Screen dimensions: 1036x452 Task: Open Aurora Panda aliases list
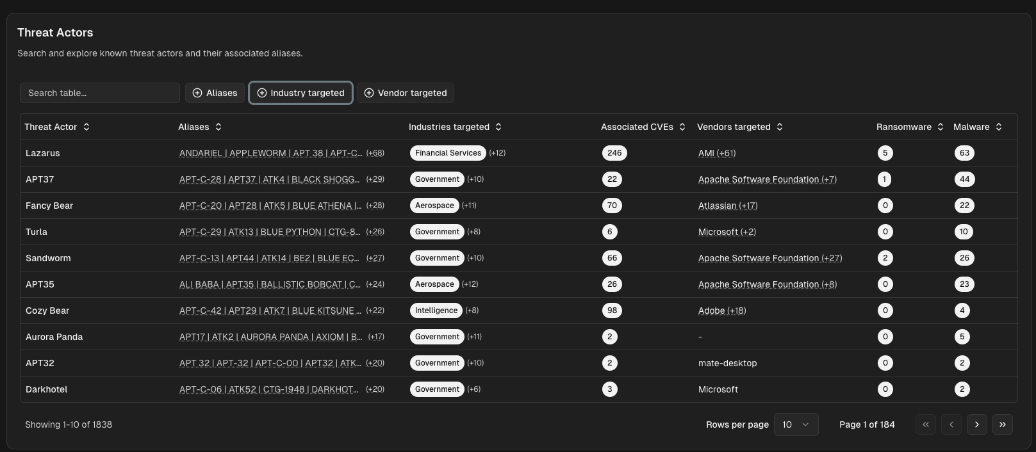click(270, 337)
